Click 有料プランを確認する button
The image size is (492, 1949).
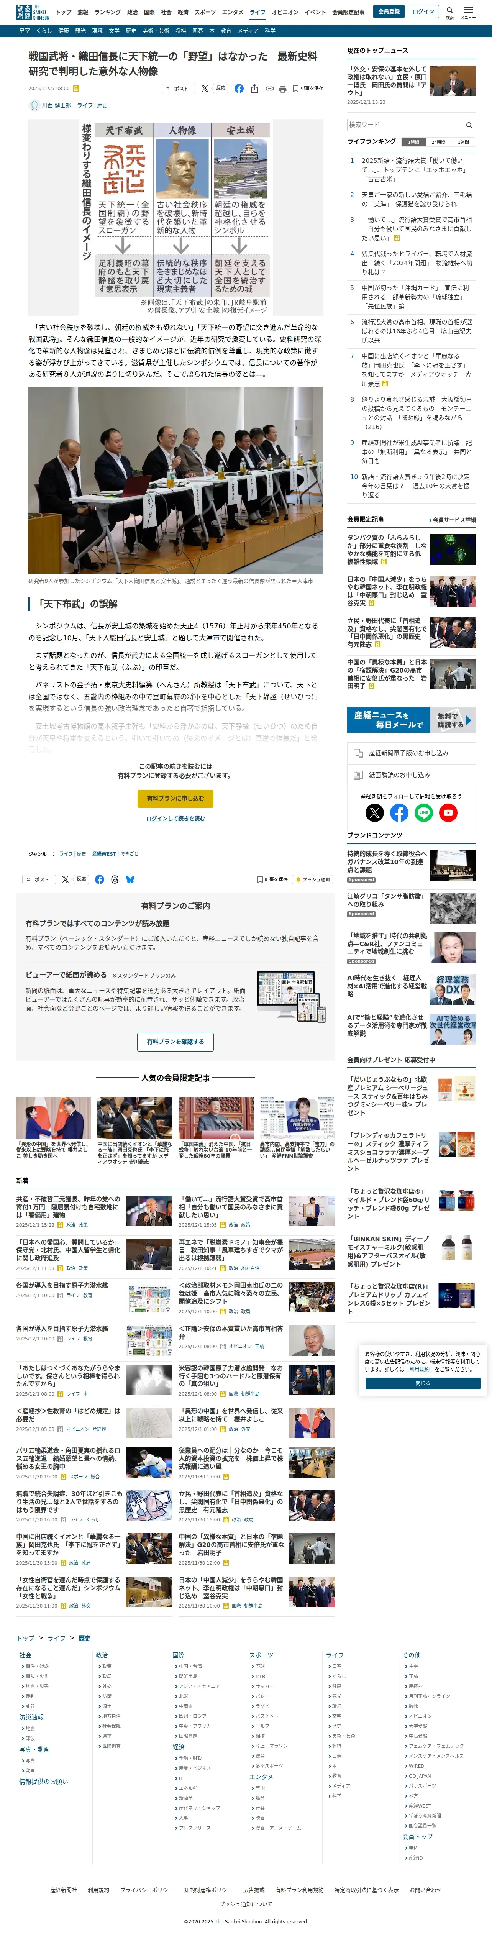[x=175, y=1042]
